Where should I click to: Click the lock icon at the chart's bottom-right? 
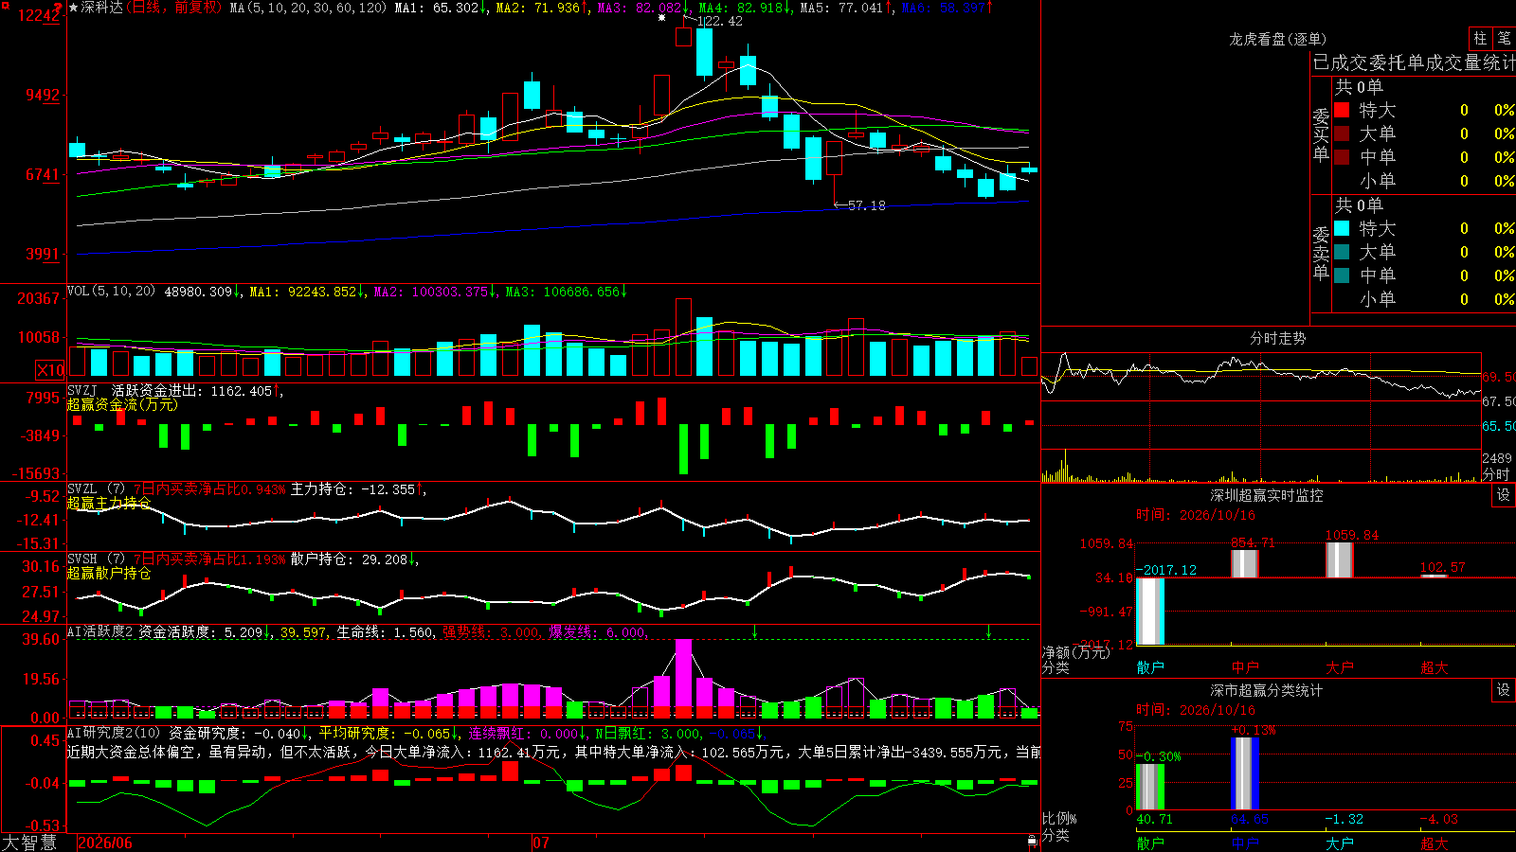(x=1032, y=841)
